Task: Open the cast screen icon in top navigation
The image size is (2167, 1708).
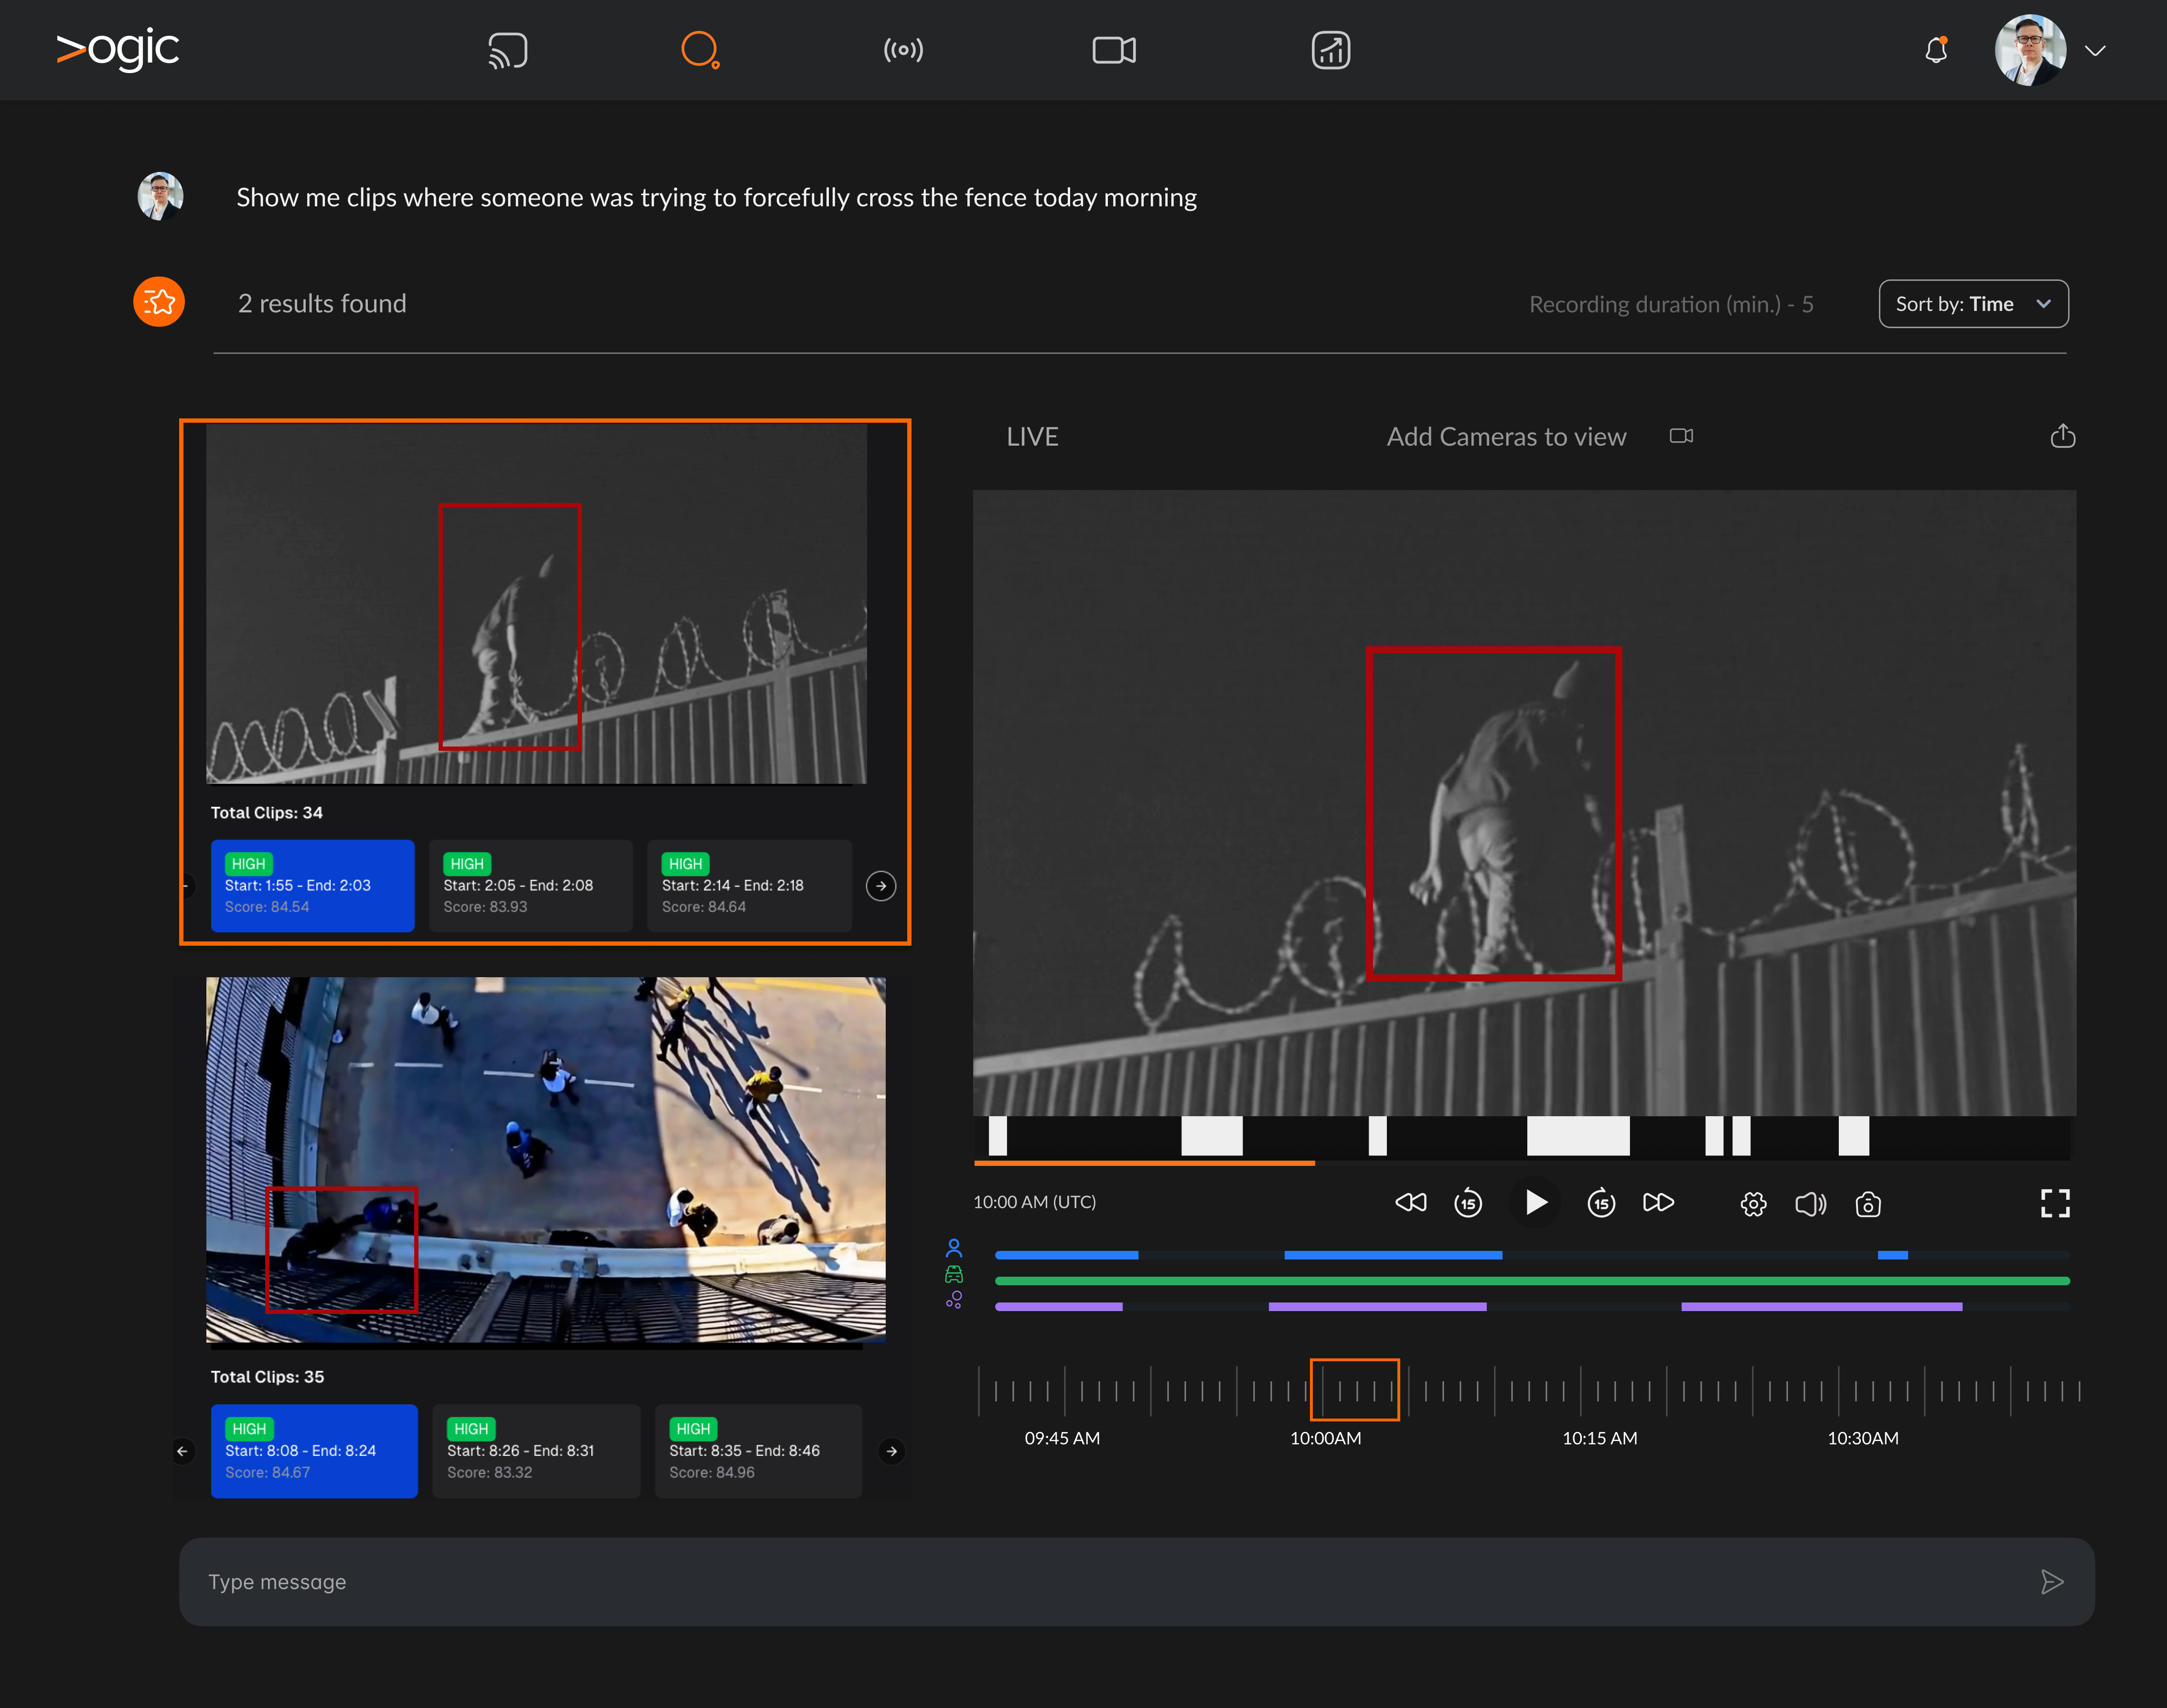Action: point(507,50)
